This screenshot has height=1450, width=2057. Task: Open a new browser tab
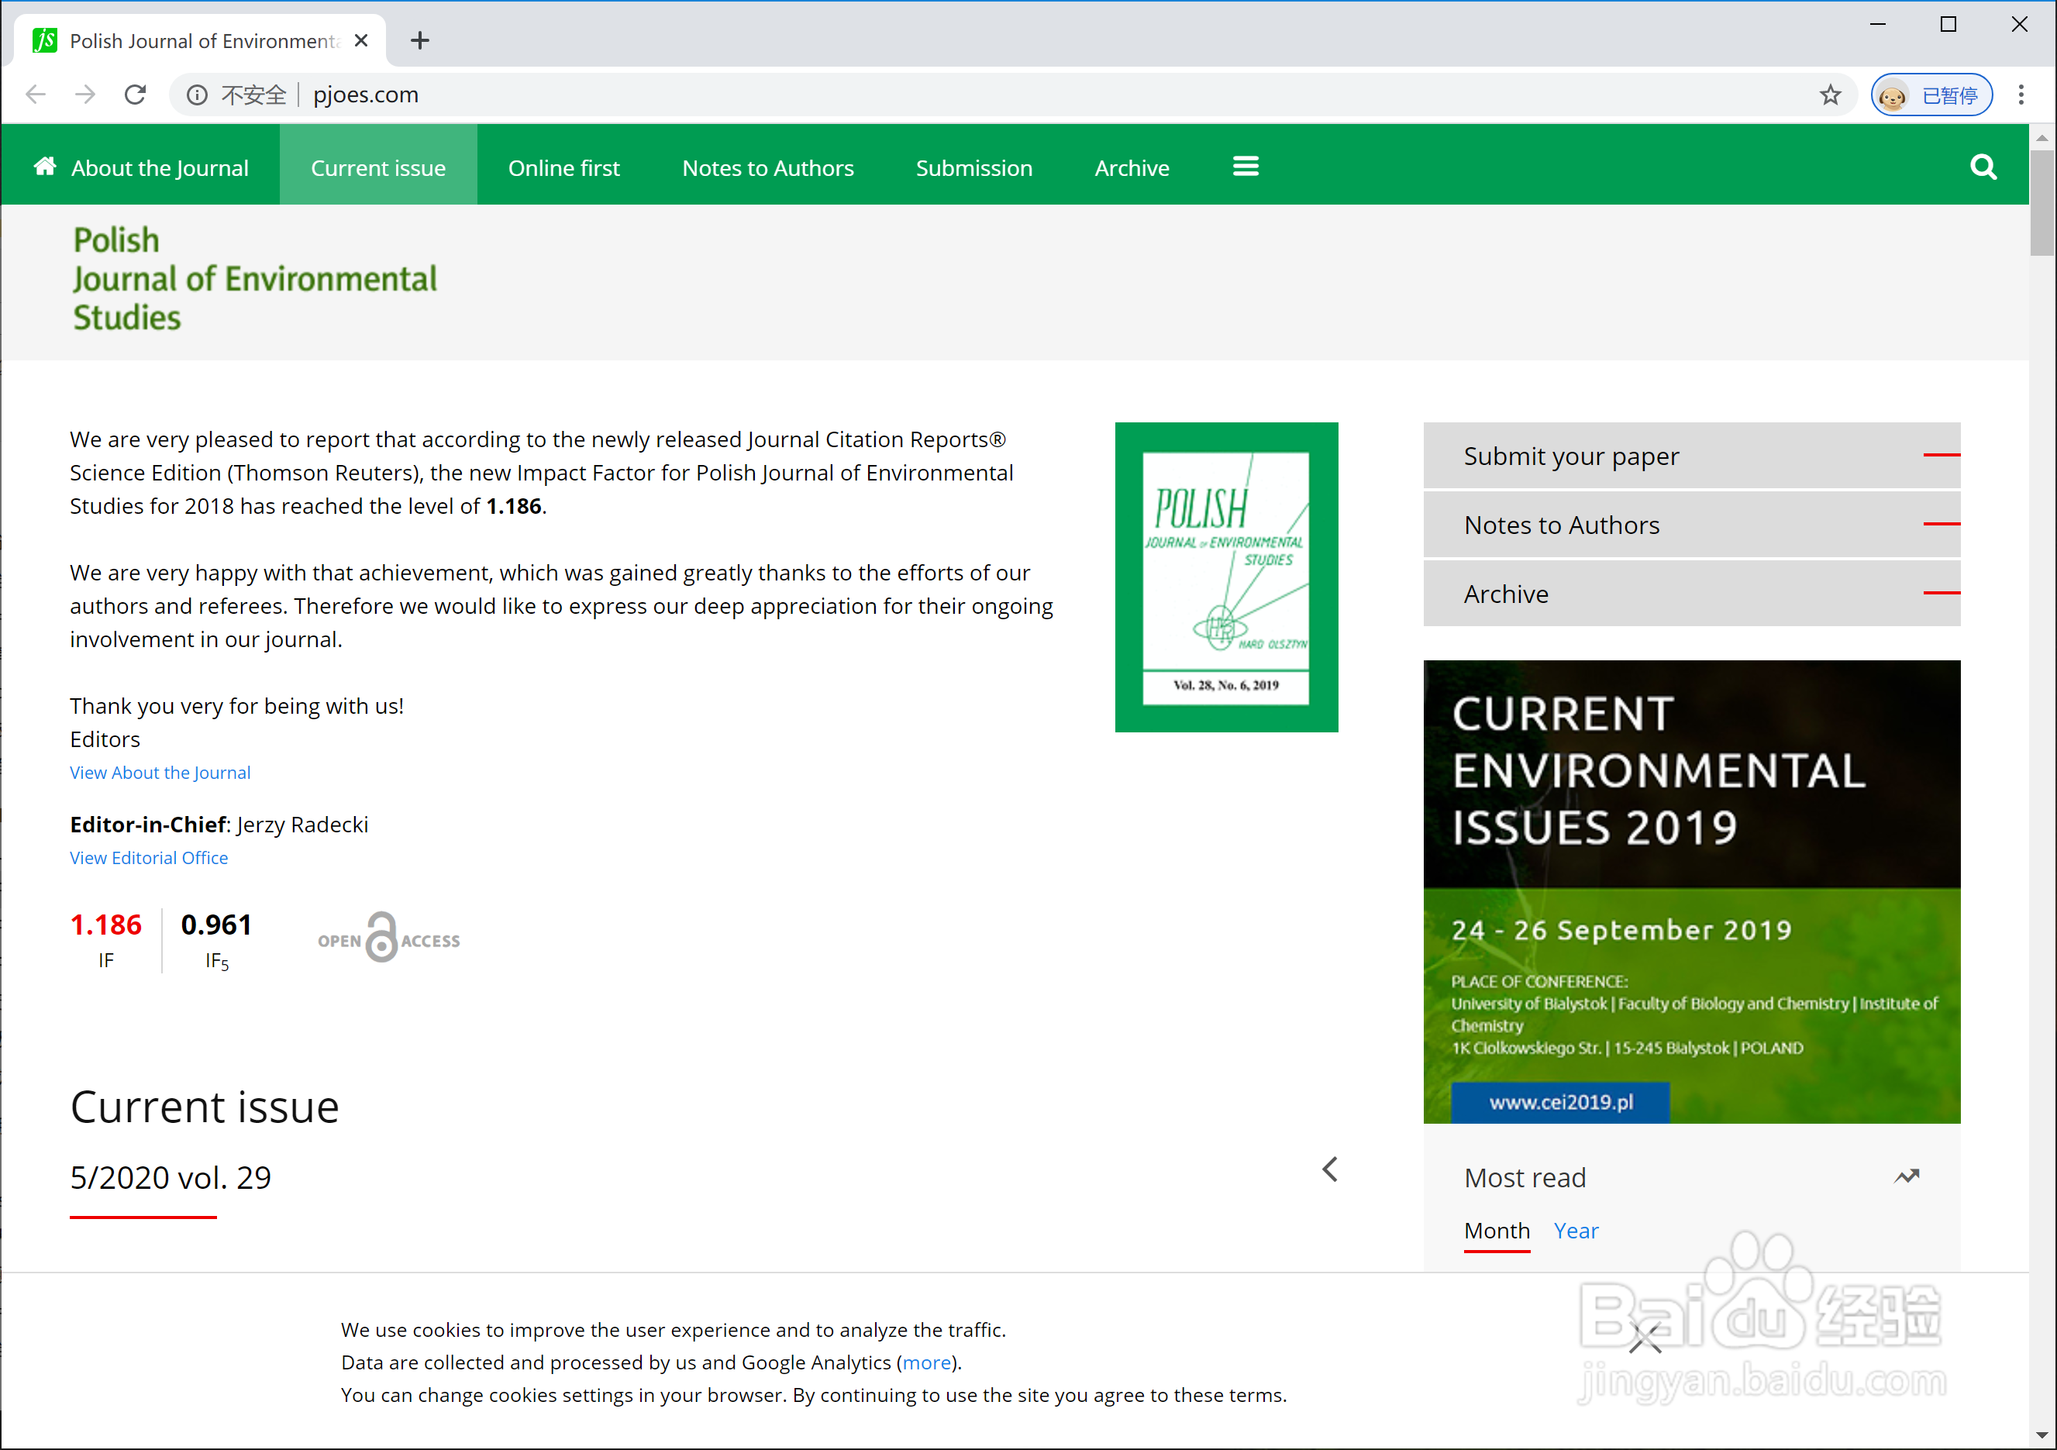click(419, 41)
